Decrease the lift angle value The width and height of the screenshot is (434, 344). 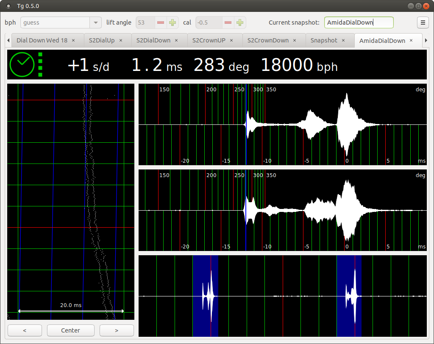161,23
